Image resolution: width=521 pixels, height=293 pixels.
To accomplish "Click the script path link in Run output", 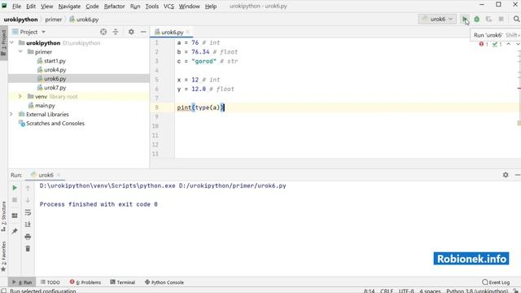I will (x=232, y=186).
